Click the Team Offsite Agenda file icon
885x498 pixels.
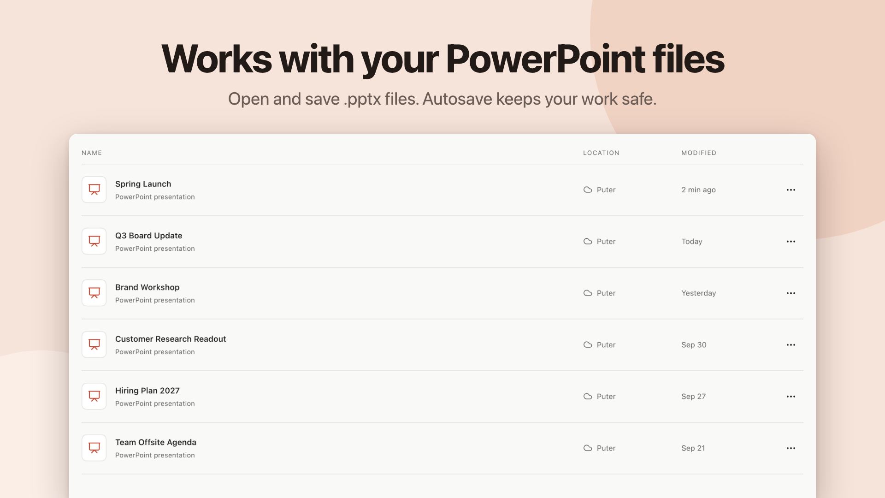click(94, 448)
